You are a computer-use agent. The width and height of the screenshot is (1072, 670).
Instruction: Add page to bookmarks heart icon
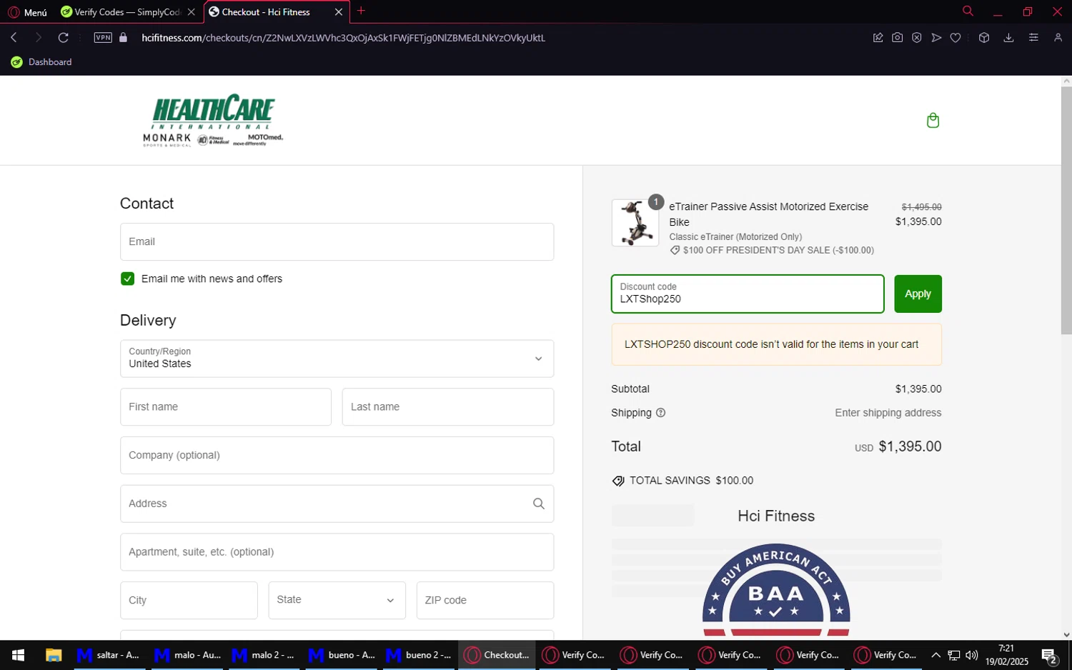point(956,38)
